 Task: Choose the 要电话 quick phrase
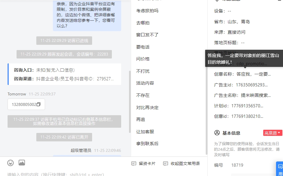(143, 47)
